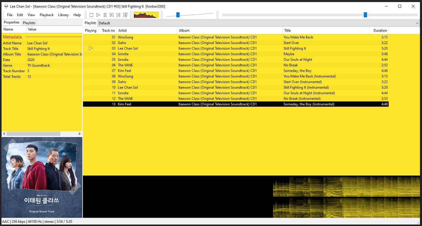Select playing track 03 Still Fighting It
Viewport: 422px width, 226px height.
click(x=236, y=48)
